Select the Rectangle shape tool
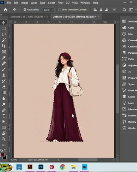This screenshot has width=137, height=172. [x=4, y=128]
